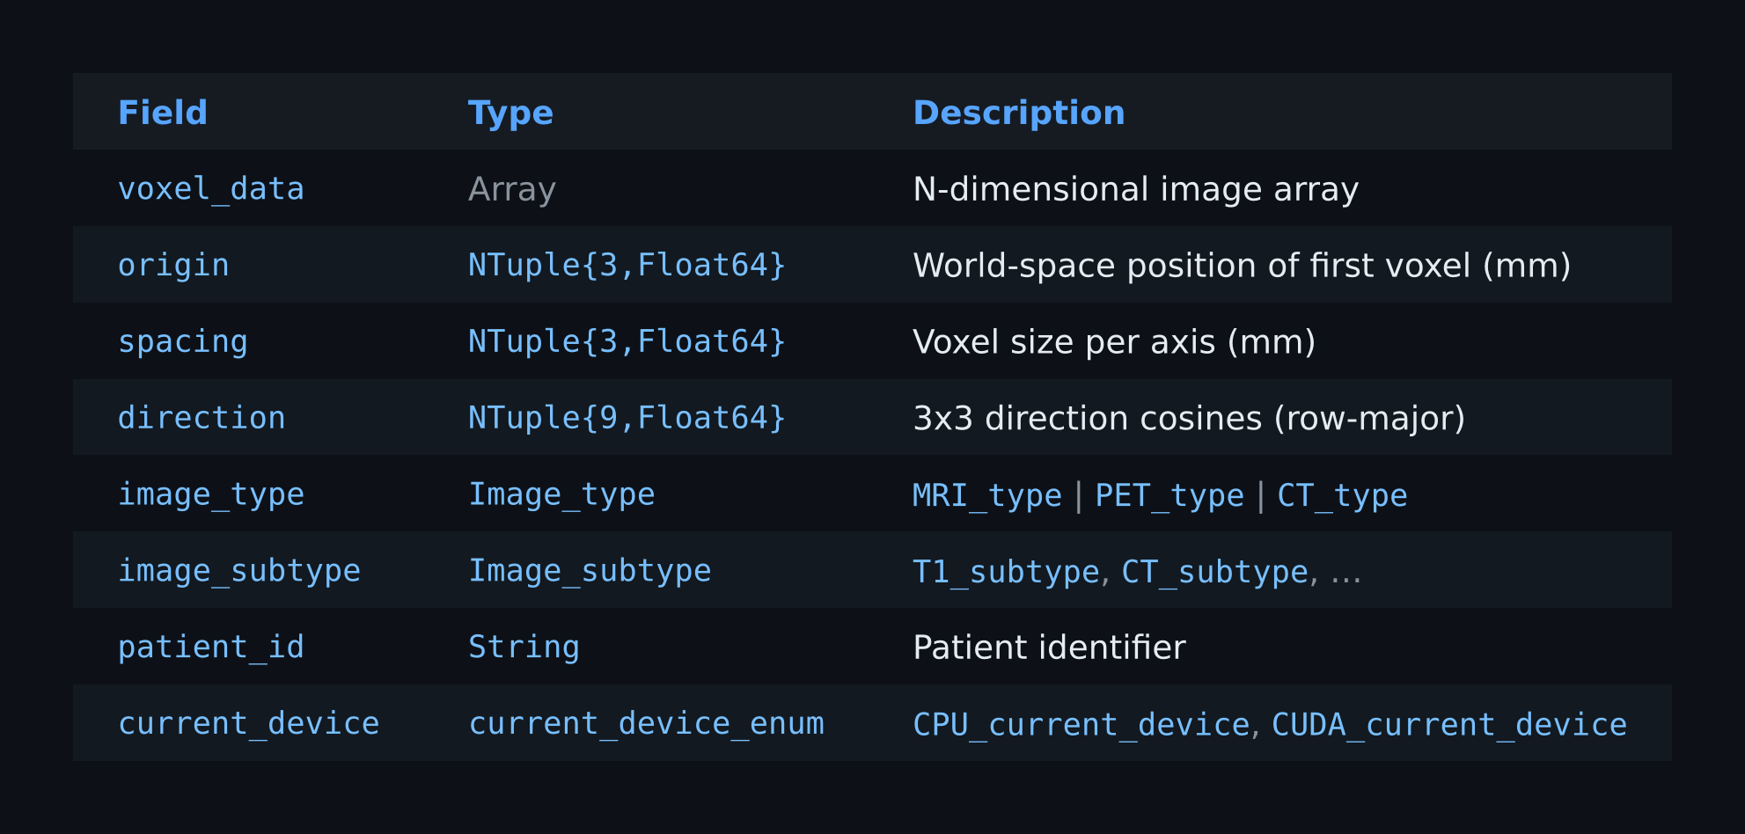
Task: Click the patient_id field name
Action: (x=211, y=647)
